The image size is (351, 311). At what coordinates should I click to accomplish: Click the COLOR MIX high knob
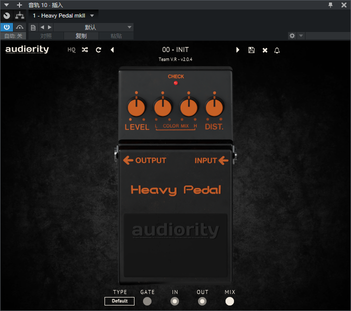[x=188, y=107]
